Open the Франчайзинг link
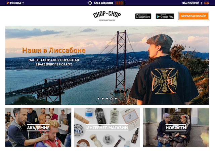This screenshot has height=151, width=215. pyautogui.click(x=190, y=3)
